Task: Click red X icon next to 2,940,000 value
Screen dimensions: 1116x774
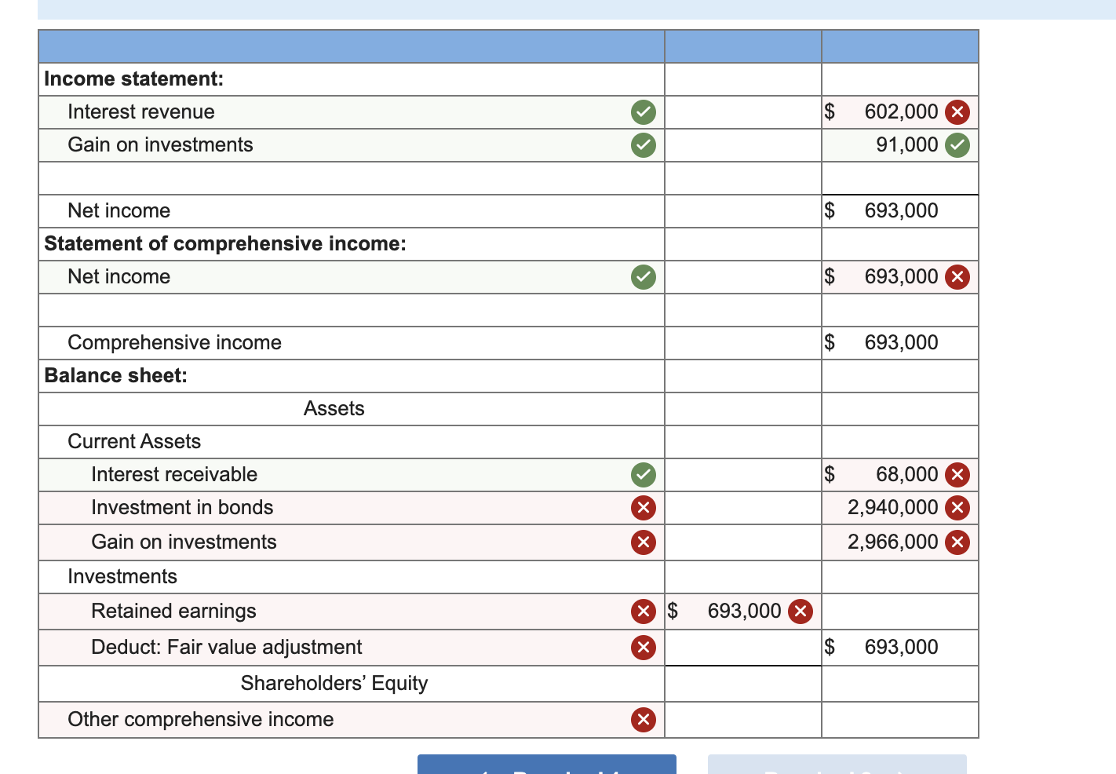Action: (x=957, y=508)
